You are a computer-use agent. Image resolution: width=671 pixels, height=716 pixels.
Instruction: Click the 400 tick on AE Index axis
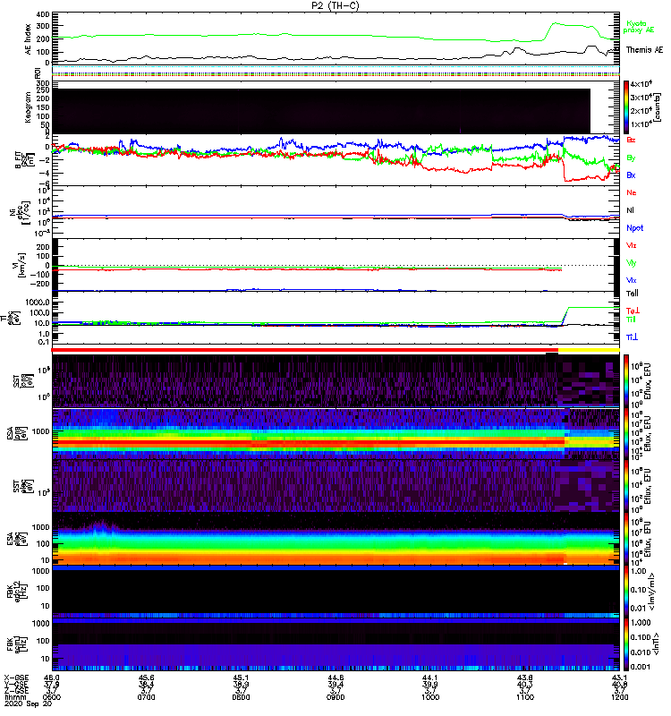tap(43, 14)
